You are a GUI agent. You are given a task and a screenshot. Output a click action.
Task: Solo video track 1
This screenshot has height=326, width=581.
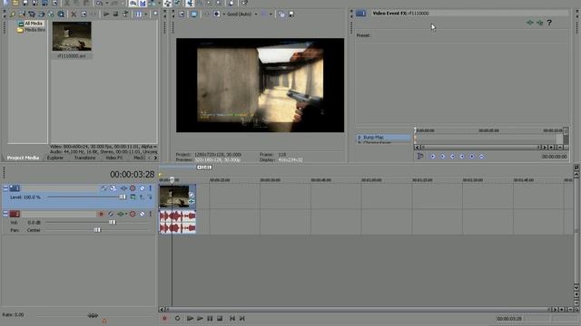pyautogui.click(x=151, y=188)
